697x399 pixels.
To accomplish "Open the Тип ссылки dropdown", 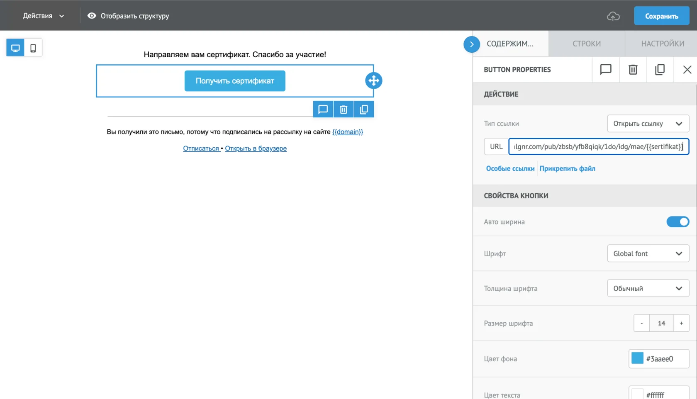I will click(x=648, y=124).
